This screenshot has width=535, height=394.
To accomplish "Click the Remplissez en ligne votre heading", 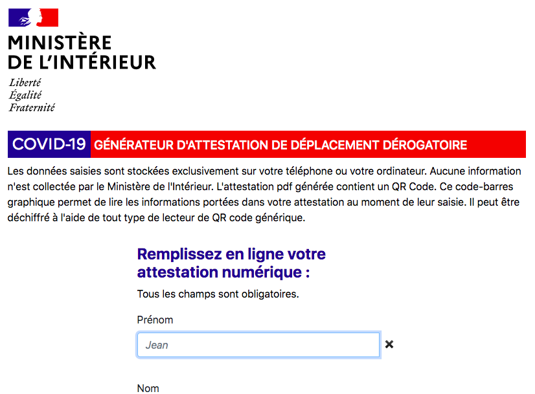I will pos(231,254).
